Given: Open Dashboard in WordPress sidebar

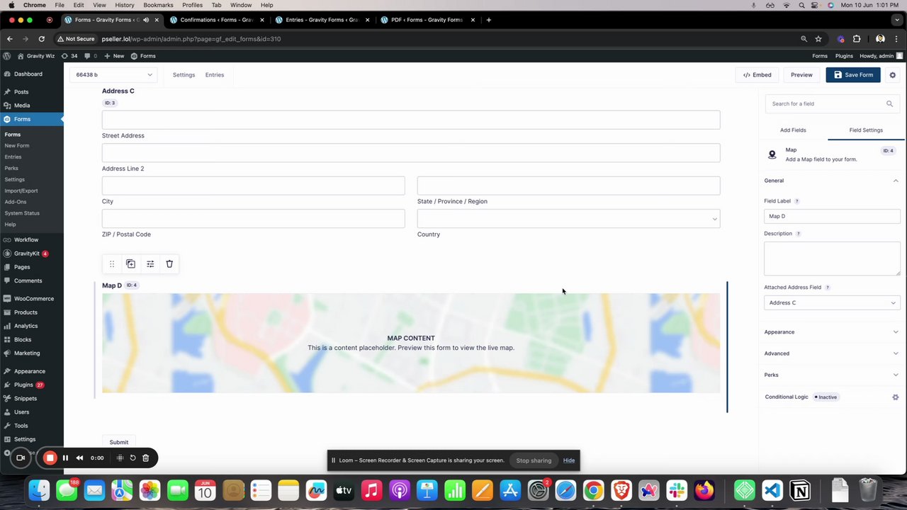Looking at the screenshot, I should pyautogui.click(x=28, y=74).
